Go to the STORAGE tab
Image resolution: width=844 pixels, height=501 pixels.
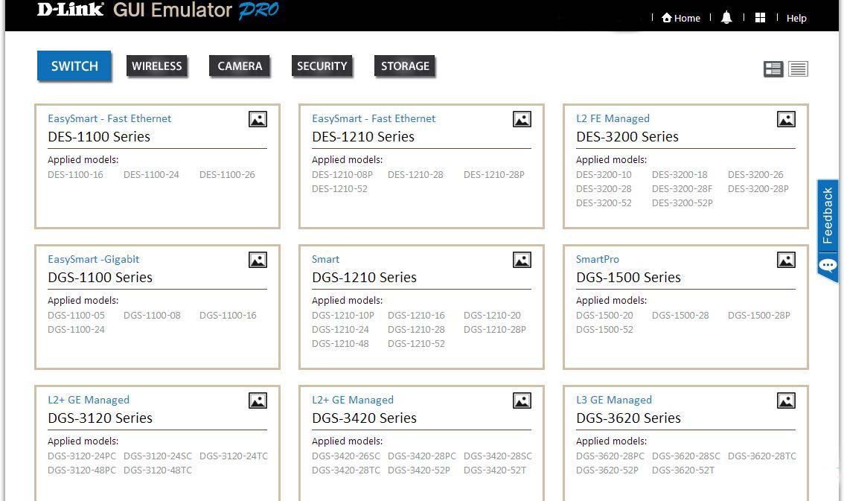405,66
